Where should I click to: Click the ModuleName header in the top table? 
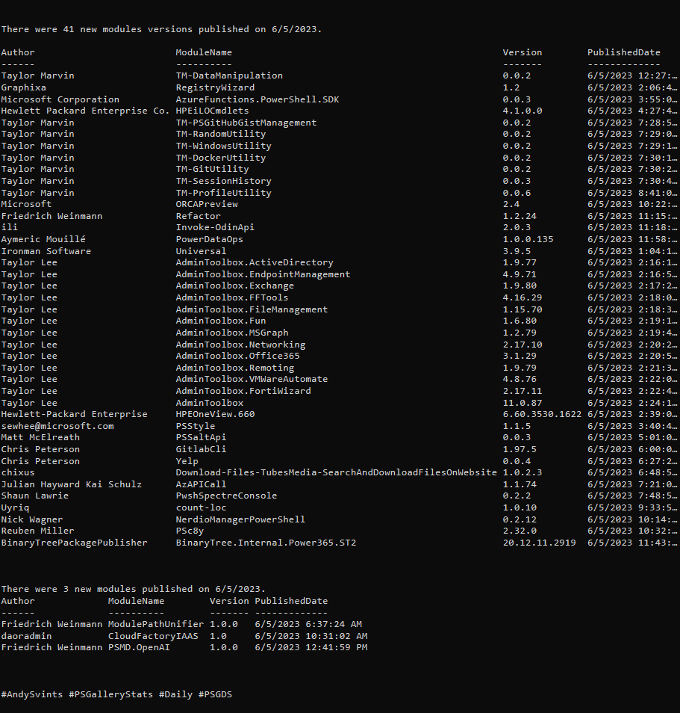pyautogui.click(x=204, y=52)
